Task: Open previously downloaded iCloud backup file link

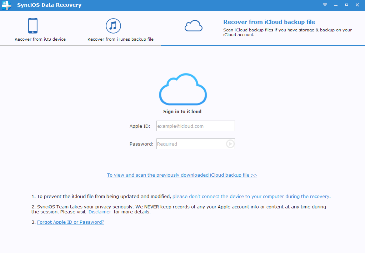Action: pos(182,175)
